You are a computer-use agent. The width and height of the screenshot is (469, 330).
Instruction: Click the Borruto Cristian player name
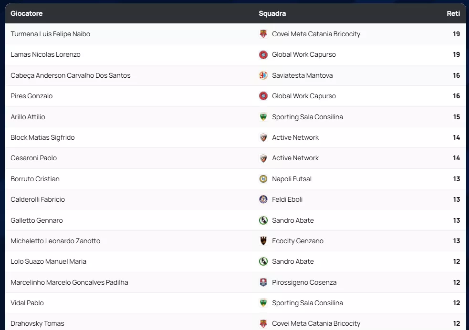point(35,179)
